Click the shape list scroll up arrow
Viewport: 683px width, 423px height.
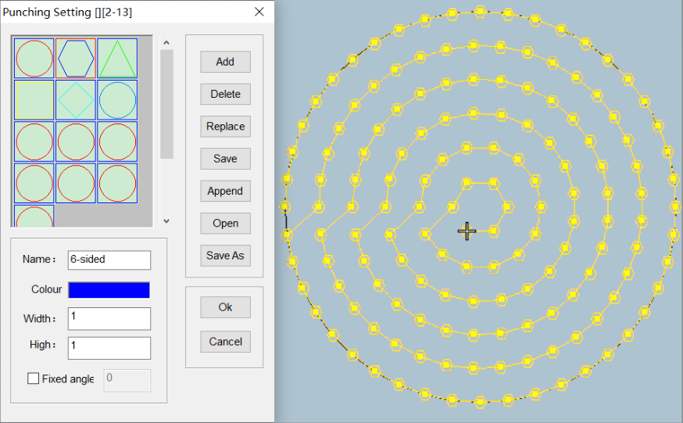[x=166, y=43]
